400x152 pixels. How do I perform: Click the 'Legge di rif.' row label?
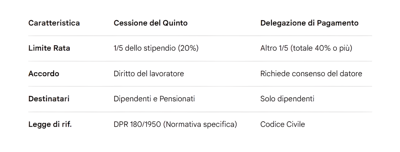(50, 124)
